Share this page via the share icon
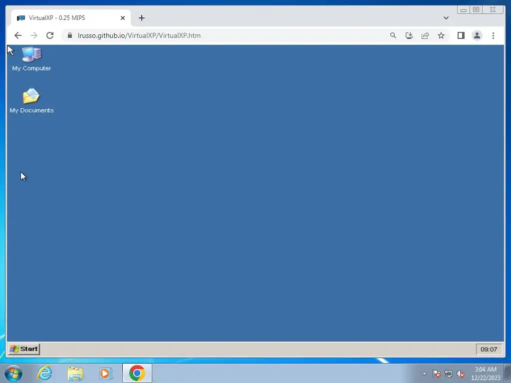 point(425,35)
